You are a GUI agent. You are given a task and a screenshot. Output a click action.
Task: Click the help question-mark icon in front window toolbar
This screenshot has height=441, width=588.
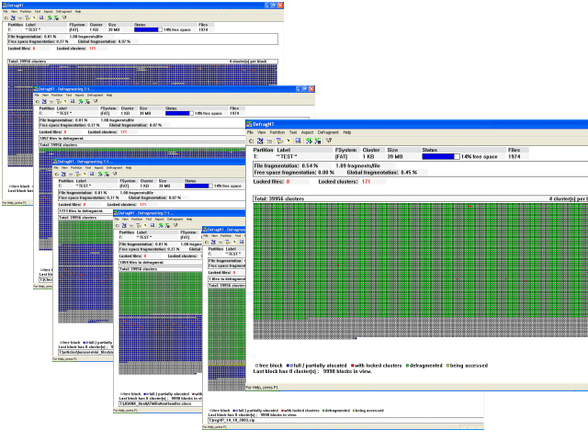[329, 141]
